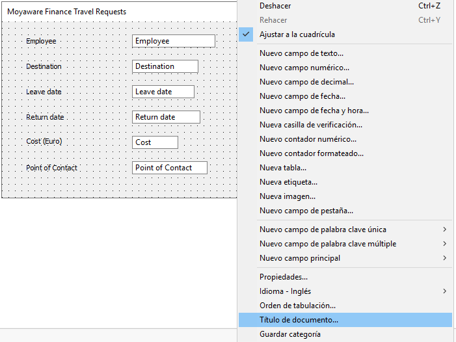Expand Idioma - Inglés submenu

[x=345, y=291]
